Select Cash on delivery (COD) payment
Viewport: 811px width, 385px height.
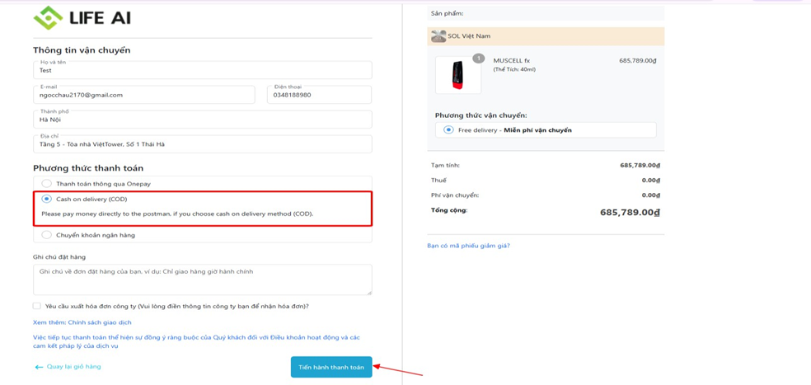(47, 200)
